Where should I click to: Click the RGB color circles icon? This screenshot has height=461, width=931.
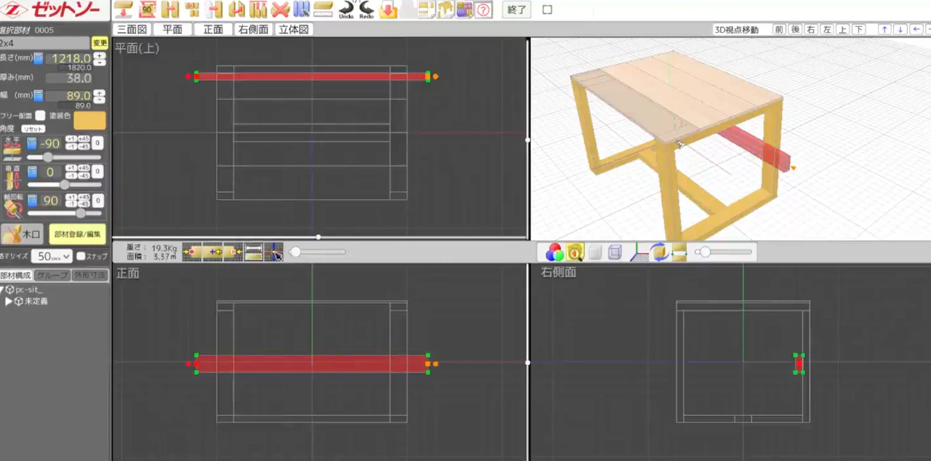555,252
